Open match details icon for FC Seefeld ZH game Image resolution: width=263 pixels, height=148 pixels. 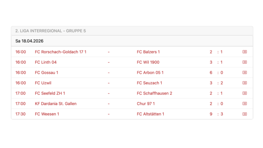pos(244,93)
